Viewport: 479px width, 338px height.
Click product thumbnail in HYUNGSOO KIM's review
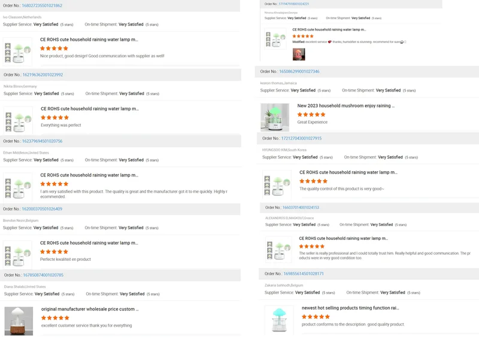pyautogui.click(x=277, y=185)
